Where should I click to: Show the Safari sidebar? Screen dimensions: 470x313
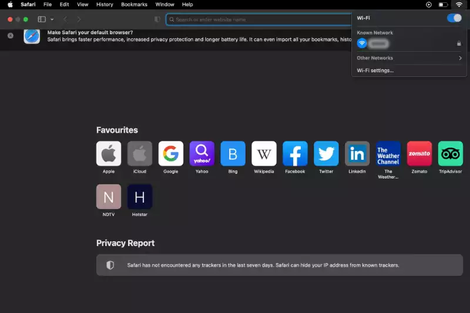tap(42, 19)
